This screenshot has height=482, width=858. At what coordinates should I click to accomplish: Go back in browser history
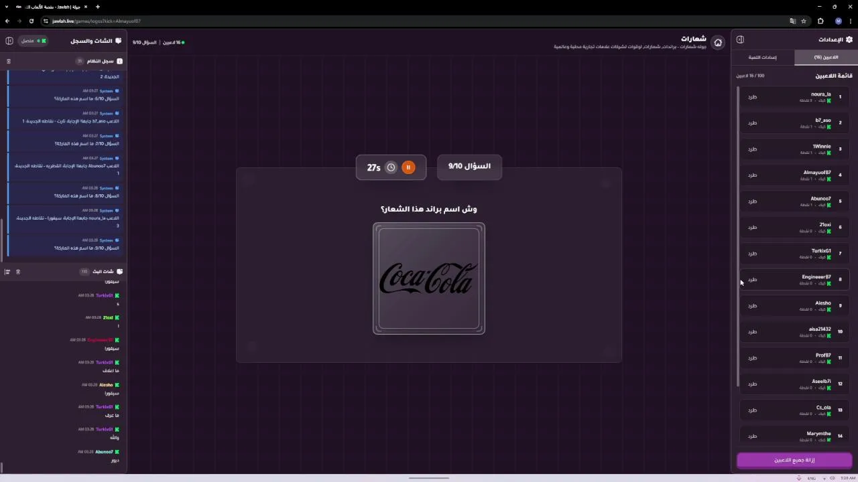[7, 21]
